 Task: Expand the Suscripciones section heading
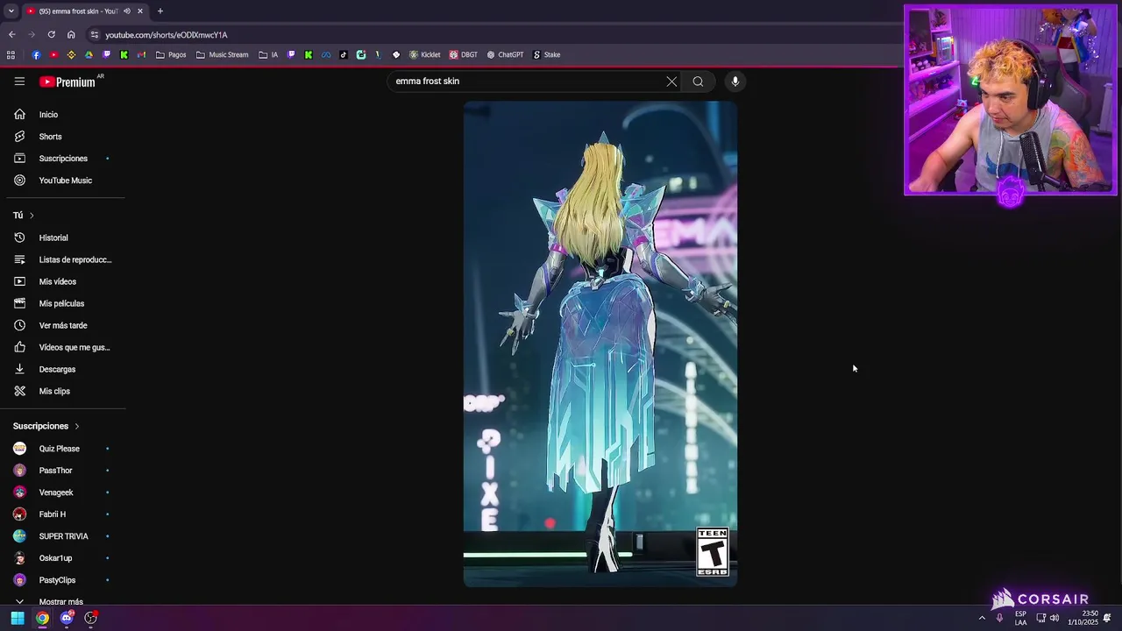click(x=46, y=426)
